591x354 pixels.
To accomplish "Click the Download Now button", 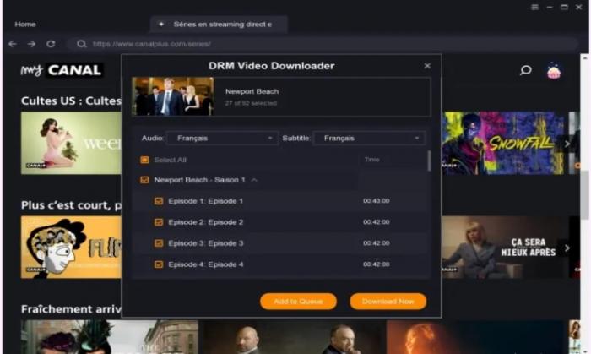I will (388, 302).
